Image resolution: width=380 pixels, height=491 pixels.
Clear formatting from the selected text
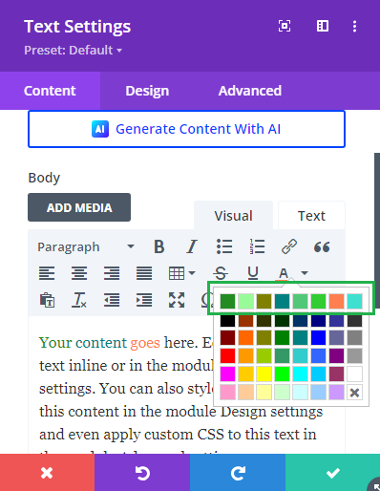click(x=79, y=300)
